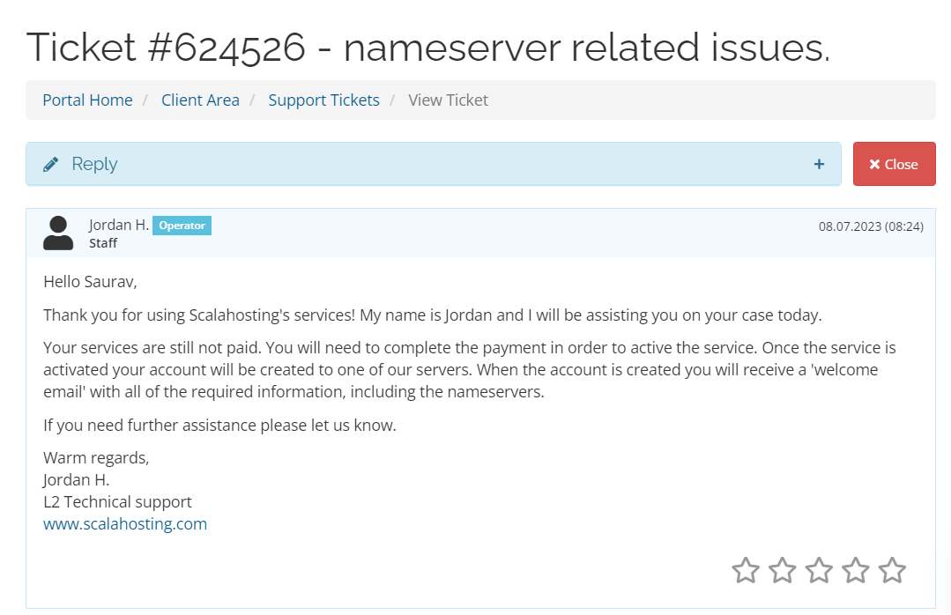Viewport: 951px width, 615px height.
Task: Rate the reply three stars
Action: pos(819,570)
